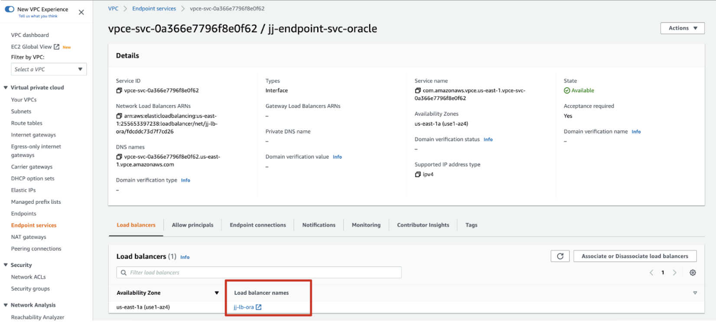
Task: Focus the Filter load balancers field
Action: [x=259, y=272]
